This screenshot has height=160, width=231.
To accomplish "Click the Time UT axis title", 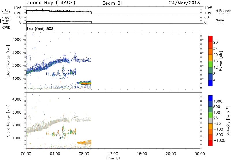I will [x=113, y=158].
